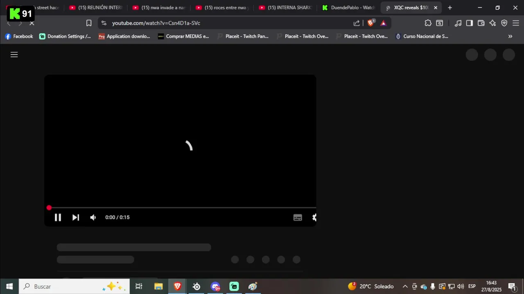Viewport: 524px width, 294px height.
Task: Switch to nwa invade a nar tab
Action: (x=159, y=8)
